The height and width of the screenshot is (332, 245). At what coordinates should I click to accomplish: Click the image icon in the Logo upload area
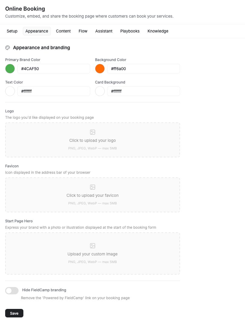[93, 132]
